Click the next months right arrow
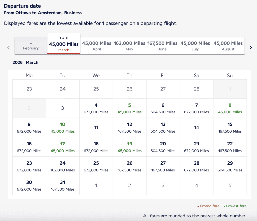Viewport: 257px width, 221px height. [251, 48]
